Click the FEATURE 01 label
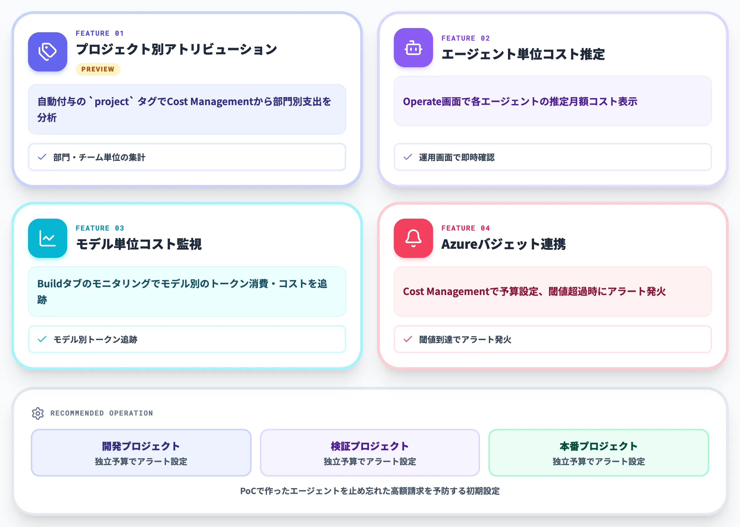The image size is (740, 527). 100,33
